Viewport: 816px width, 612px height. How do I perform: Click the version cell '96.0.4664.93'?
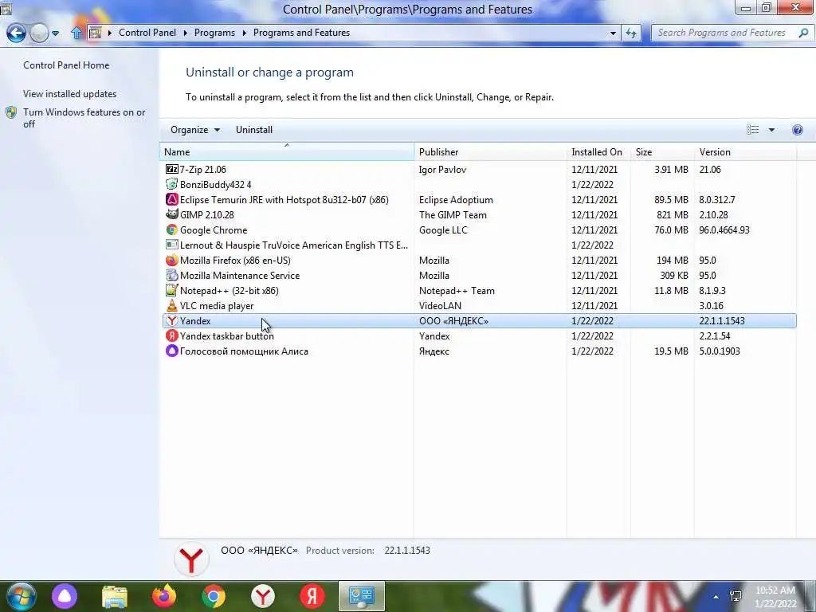(724, 229)
